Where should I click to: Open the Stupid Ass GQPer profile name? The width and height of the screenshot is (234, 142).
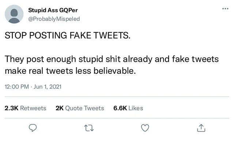point(53,10)
